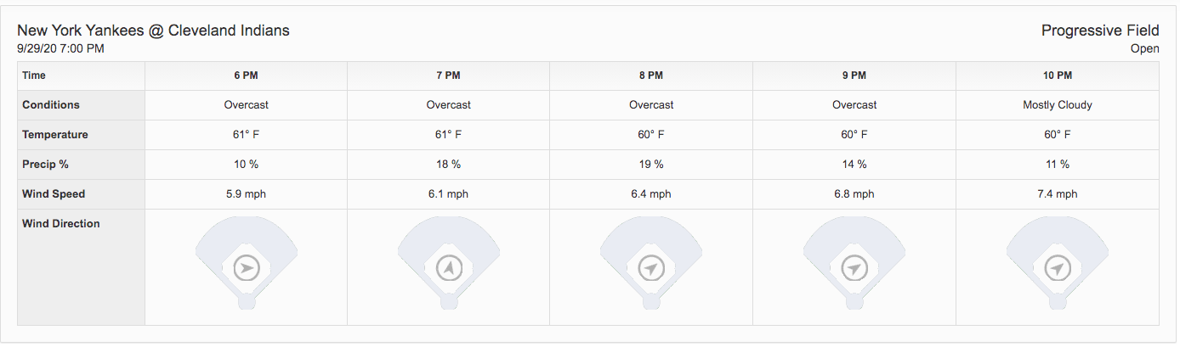Click the New York Yankees @ Cleveland Indians title
This screenshot has width=1180, height=347.
point(154,31)
